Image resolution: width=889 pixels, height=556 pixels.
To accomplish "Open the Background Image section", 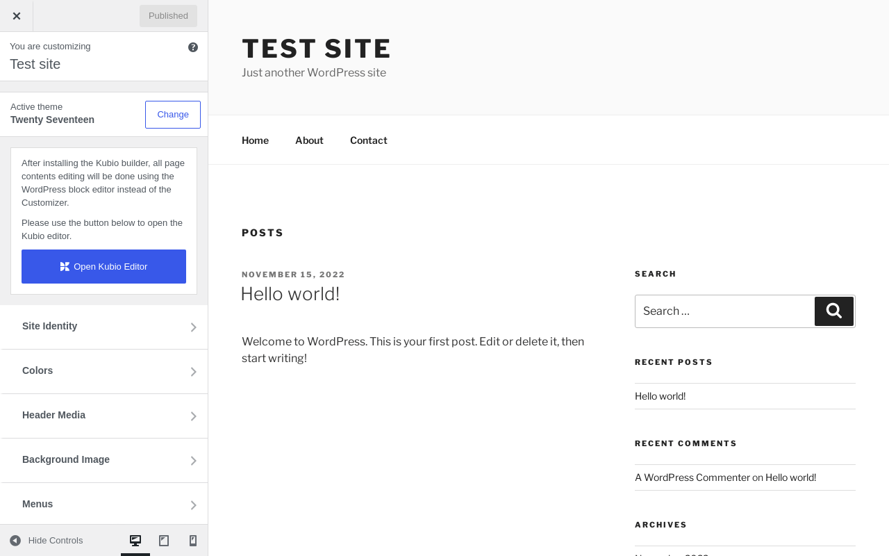I will point(104,460).
